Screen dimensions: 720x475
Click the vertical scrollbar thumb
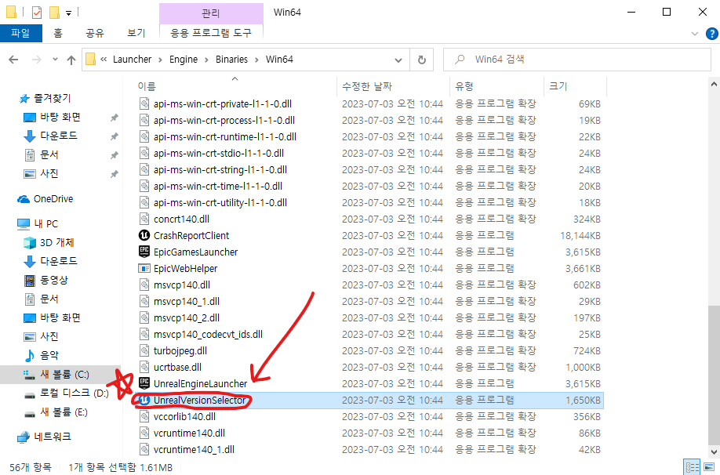(x=714, y=375)
